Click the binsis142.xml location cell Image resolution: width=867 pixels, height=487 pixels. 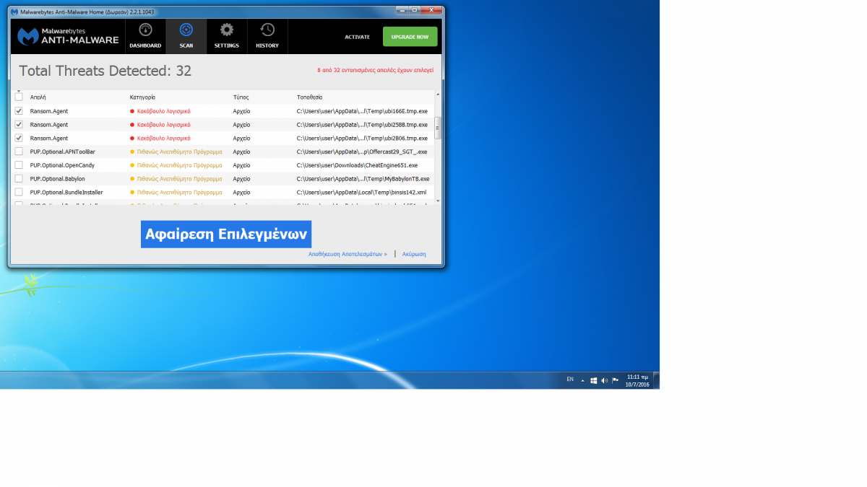pyautogui.click(x=361, y=193)
